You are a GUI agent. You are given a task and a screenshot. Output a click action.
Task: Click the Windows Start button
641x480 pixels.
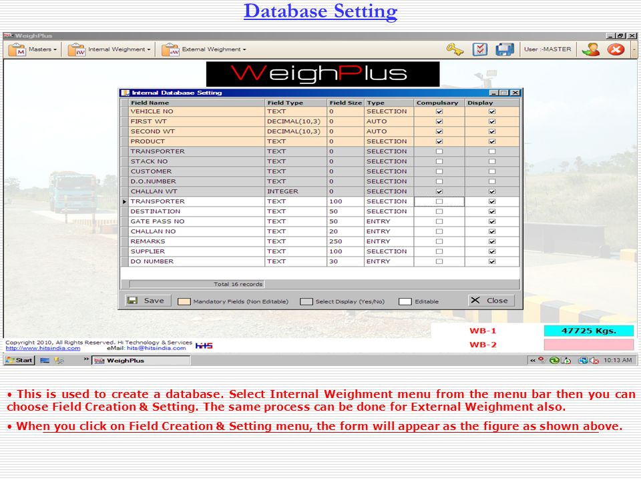[19, 361]
